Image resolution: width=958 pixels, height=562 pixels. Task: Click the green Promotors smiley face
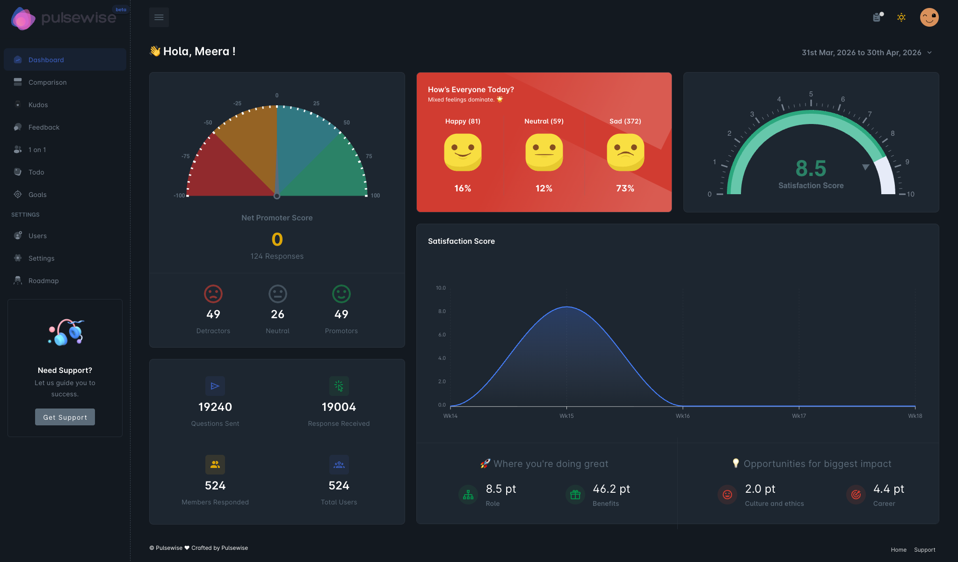pos(341,294)
